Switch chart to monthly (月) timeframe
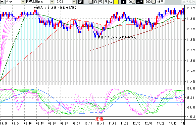Image resolution: width=196 pixels, height=125 pixels. tap(106, 2)
